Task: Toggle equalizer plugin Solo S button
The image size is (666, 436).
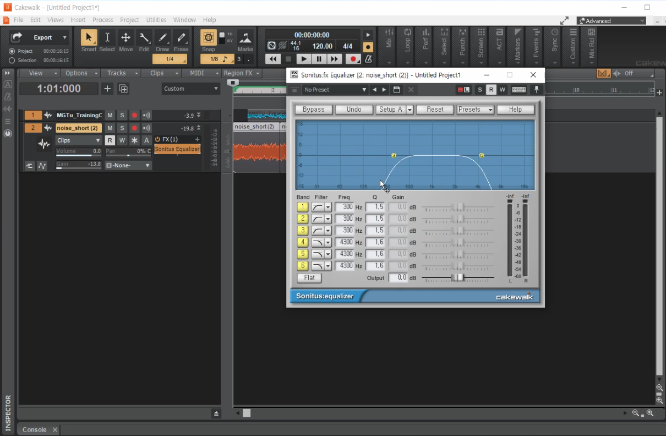Action: (480, 90)
